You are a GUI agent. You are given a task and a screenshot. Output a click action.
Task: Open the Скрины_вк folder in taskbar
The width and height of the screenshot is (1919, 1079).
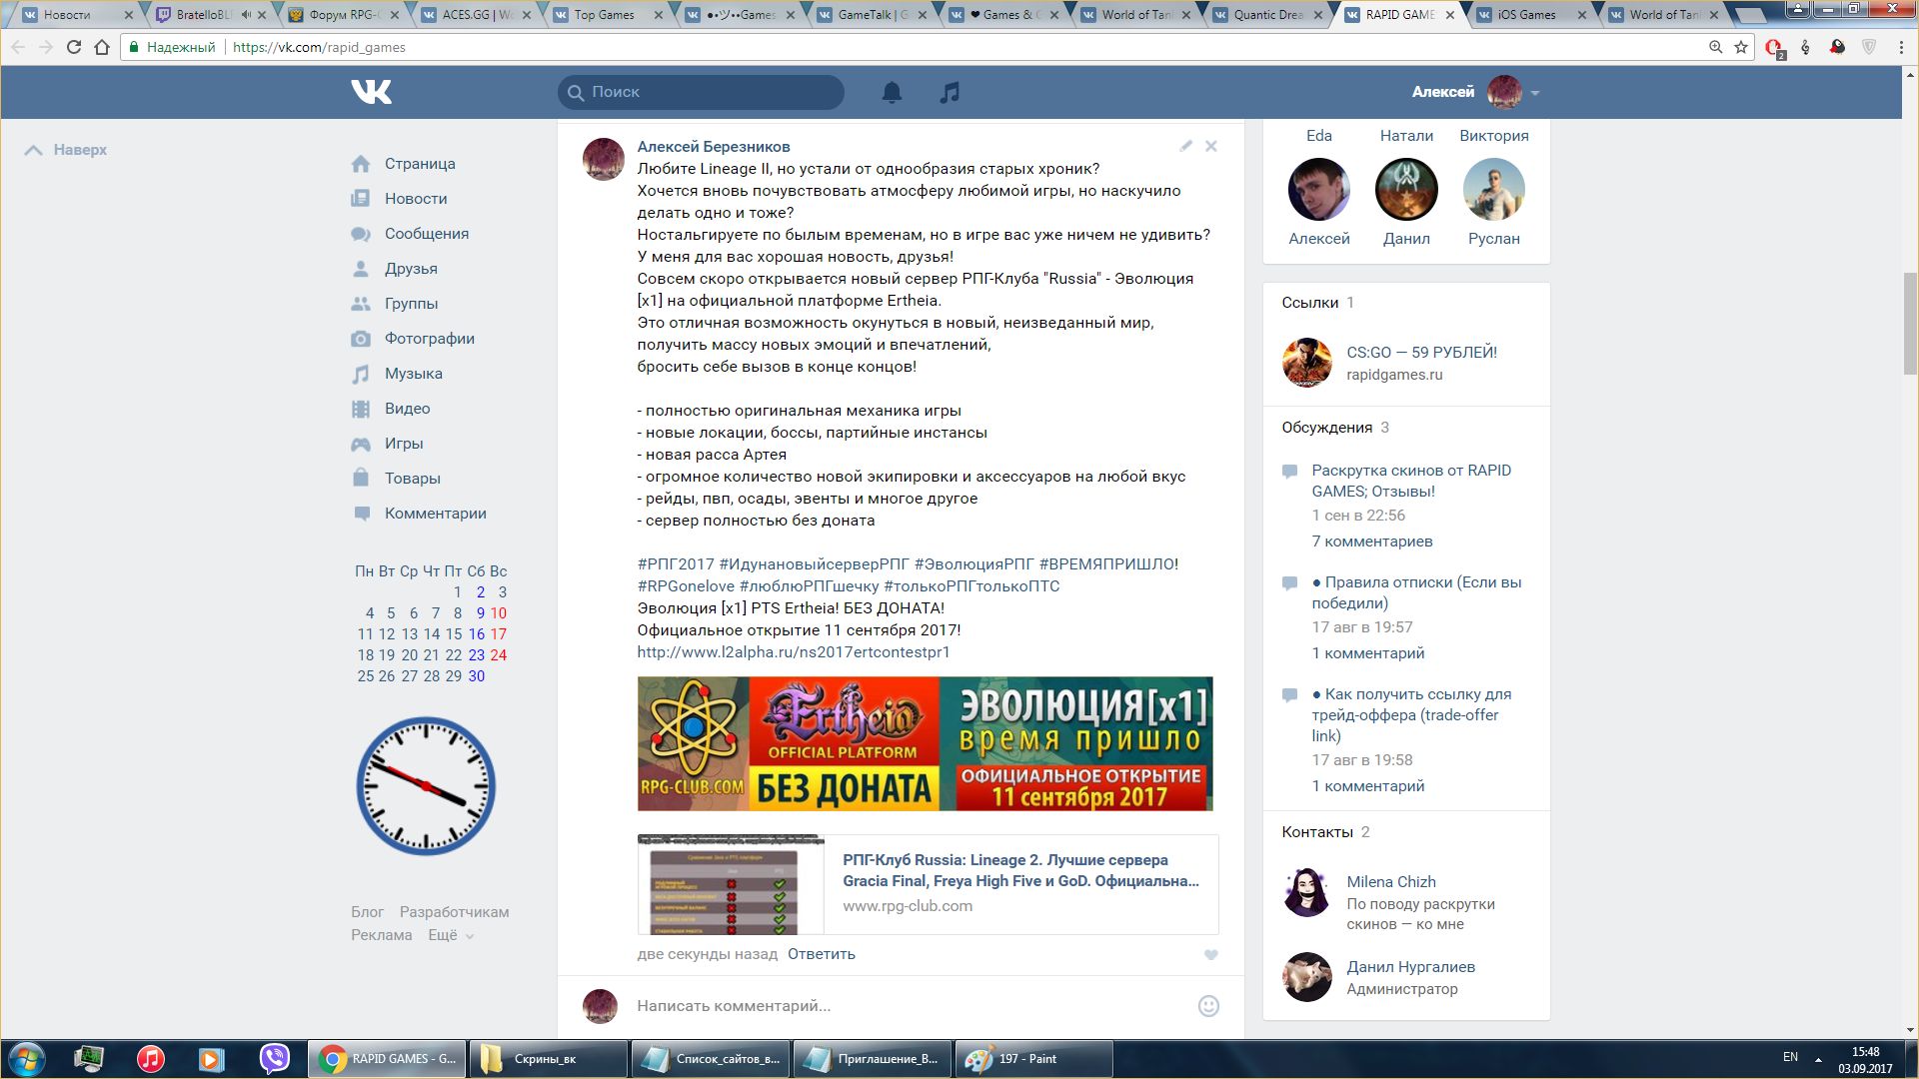pos(548,1059)
